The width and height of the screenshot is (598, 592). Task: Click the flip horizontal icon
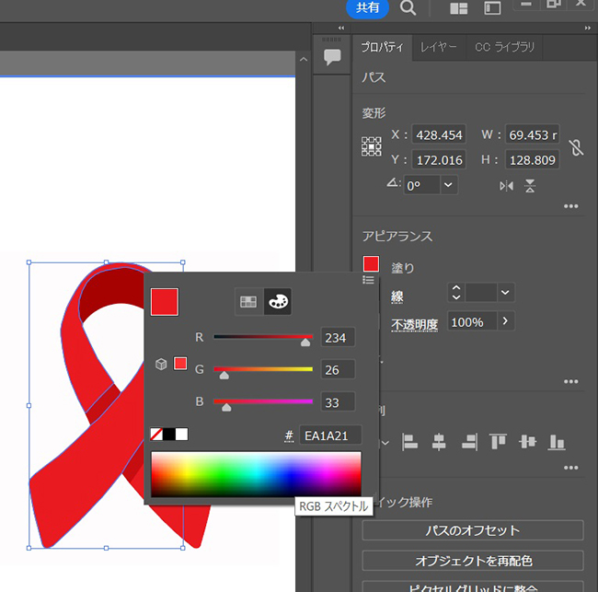tap(506, 185)
